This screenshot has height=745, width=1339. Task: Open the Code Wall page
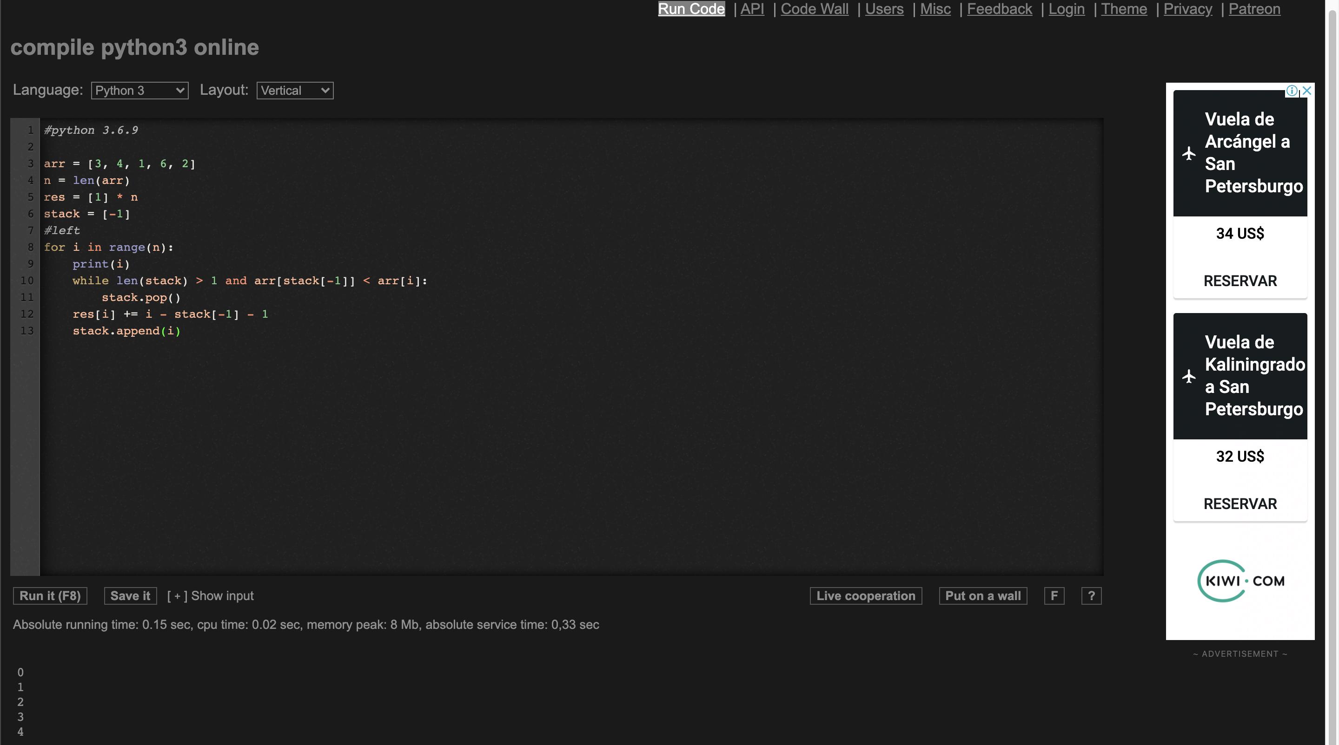click(815, 9)
